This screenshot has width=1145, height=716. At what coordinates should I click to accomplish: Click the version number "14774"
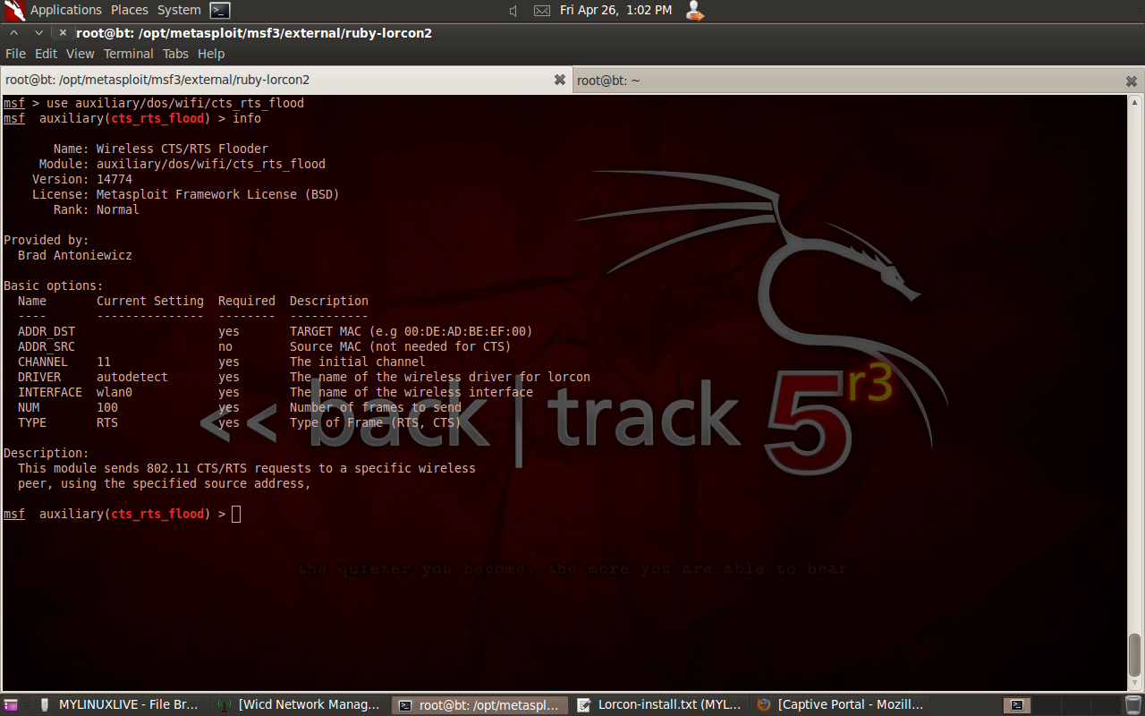[114, 179]
